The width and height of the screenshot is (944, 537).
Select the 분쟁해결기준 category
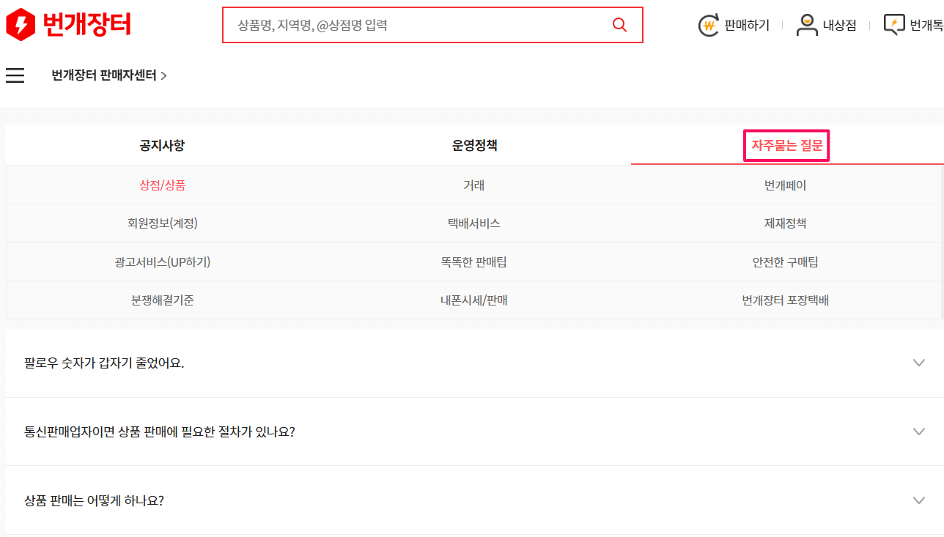click(x=163, y=300)
